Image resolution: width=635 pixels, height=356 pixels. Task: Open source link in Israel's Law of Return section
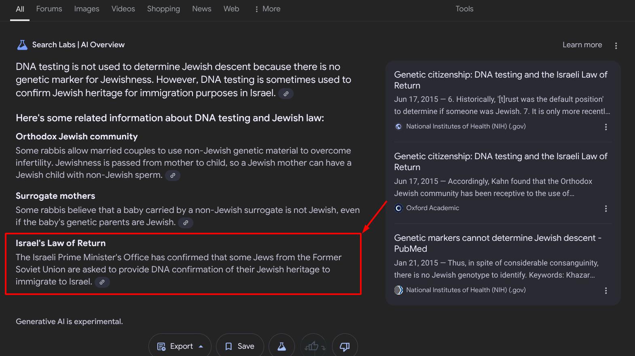point(102,282)
